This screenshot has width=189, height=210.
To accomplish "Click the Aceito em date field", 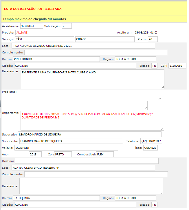I will click(146, 32).
